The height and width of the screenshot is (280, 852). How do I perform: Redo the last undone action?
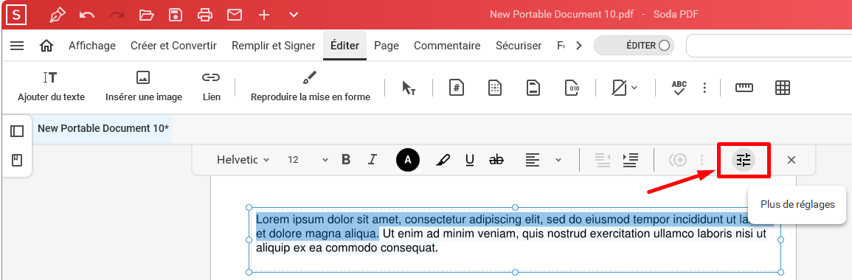(117, 15)
